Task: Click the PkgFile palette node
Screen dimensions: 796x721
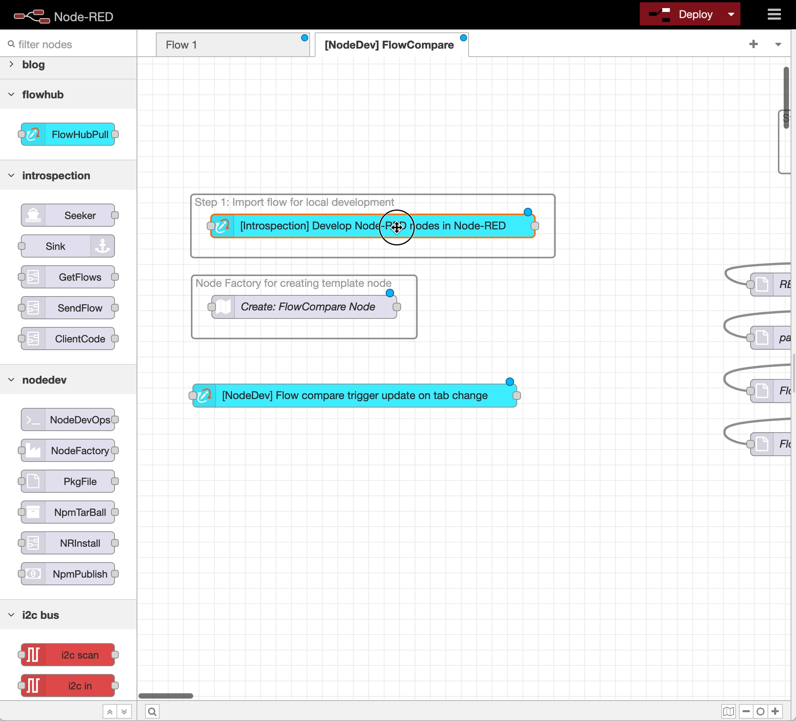Action: 68,481
